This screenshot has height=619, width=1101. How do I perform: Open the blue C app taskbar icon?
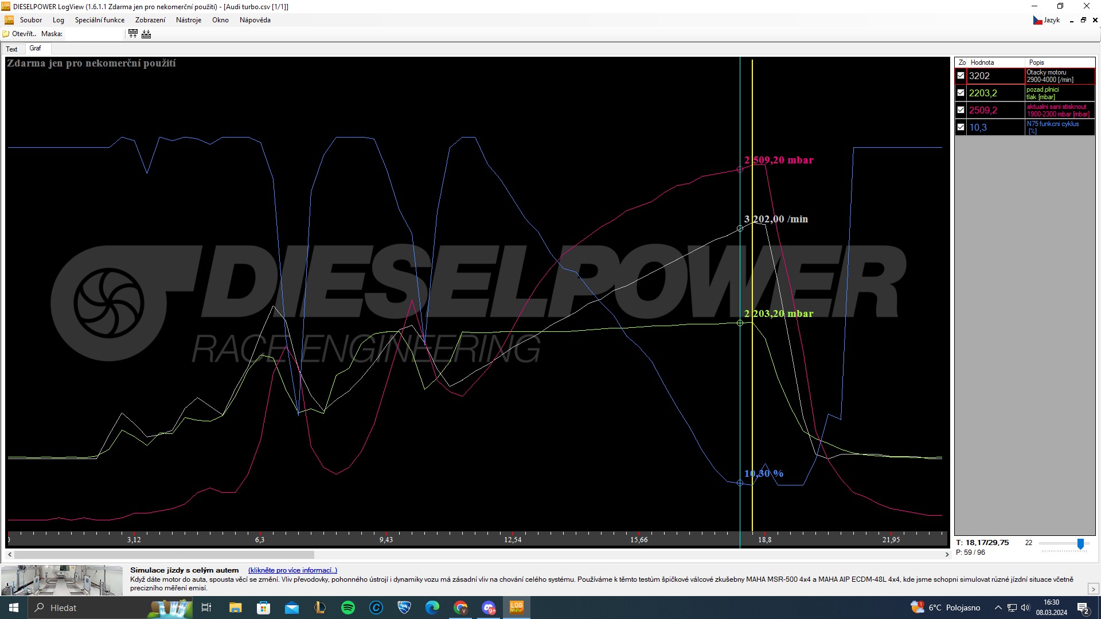point(376,608)
